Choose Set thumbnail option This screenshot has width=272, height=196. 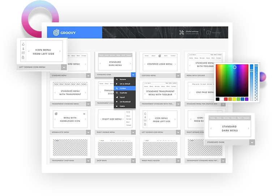pos(125,102)
